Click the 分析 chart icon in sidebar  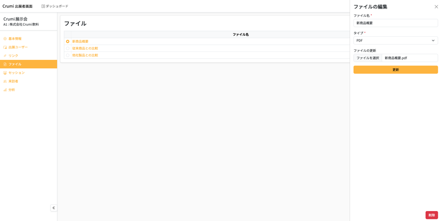5,90
